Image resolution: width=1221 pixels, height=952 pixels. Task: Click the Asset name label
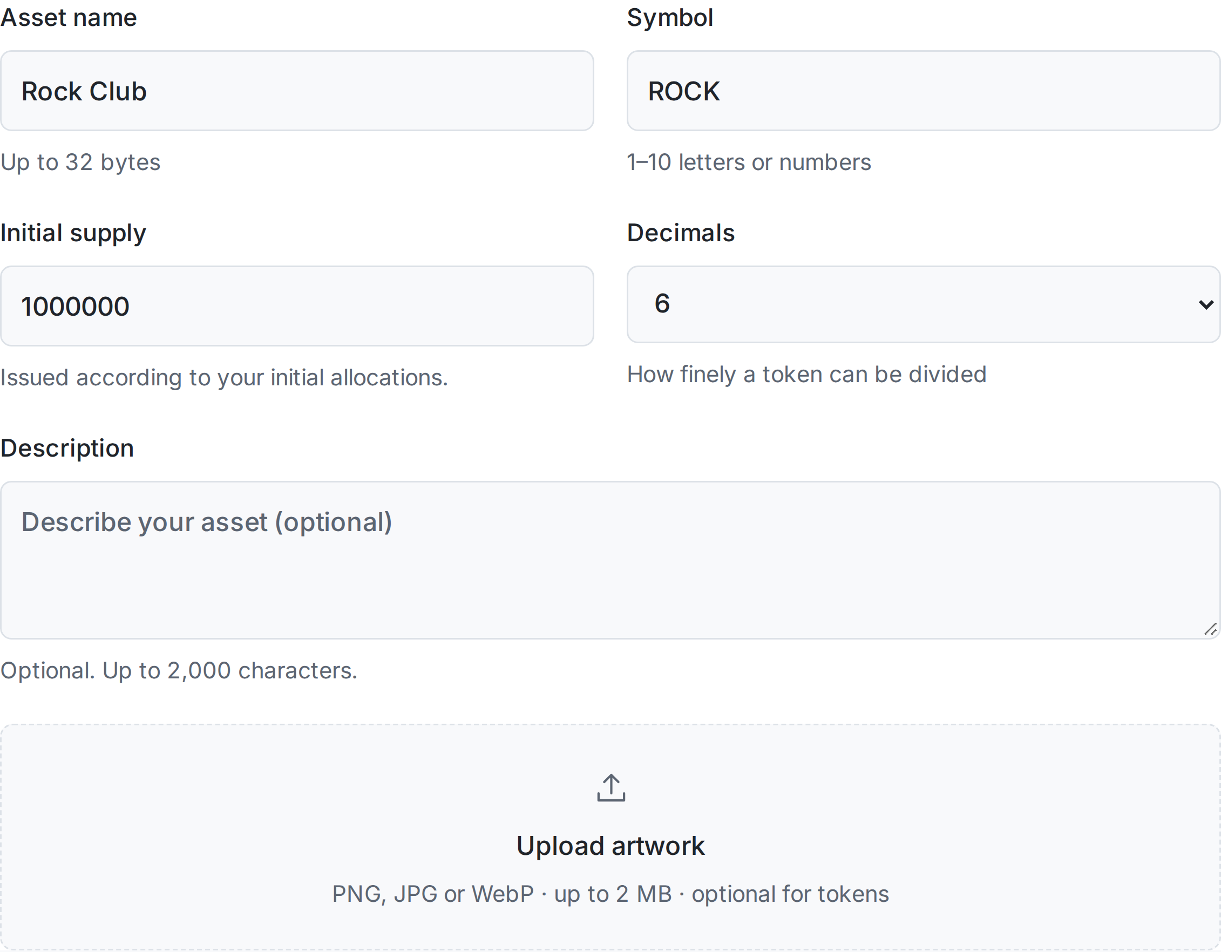(69, 18)
